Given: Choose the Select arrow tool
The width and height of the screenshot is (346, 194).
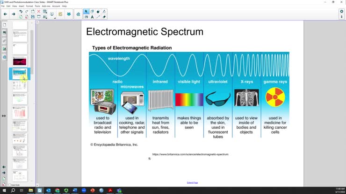Looking at the screenshot, I should [86, 11].
